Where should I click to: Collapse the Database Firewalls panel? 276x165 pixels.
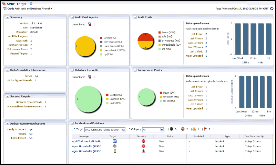click(72, 70)
